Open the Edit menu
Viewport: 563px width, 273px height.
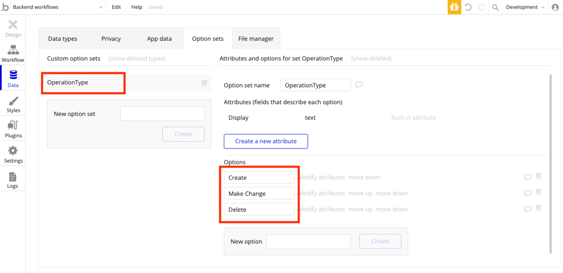click(116, 7)
